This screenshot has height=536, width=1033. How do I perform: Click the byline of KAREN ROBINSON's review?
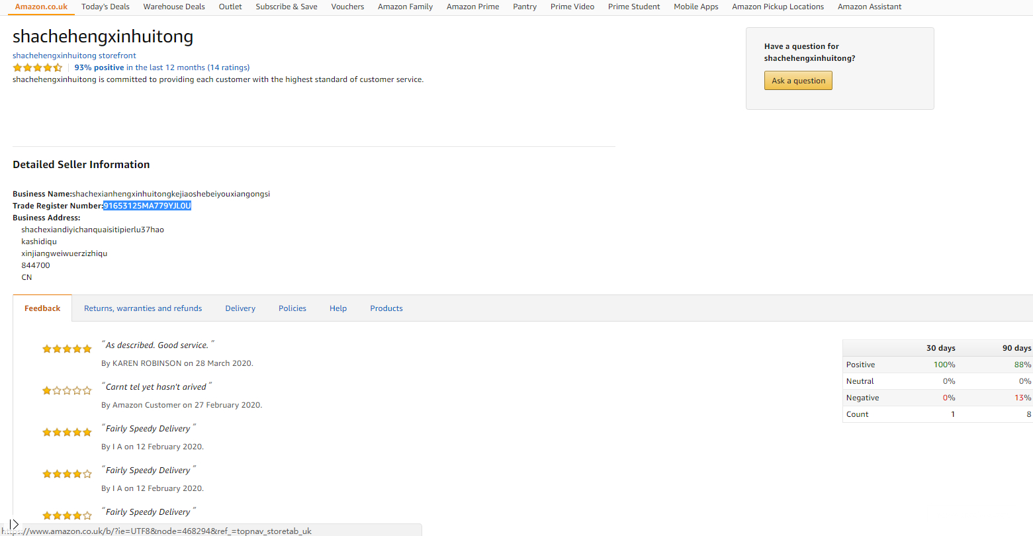177,363
